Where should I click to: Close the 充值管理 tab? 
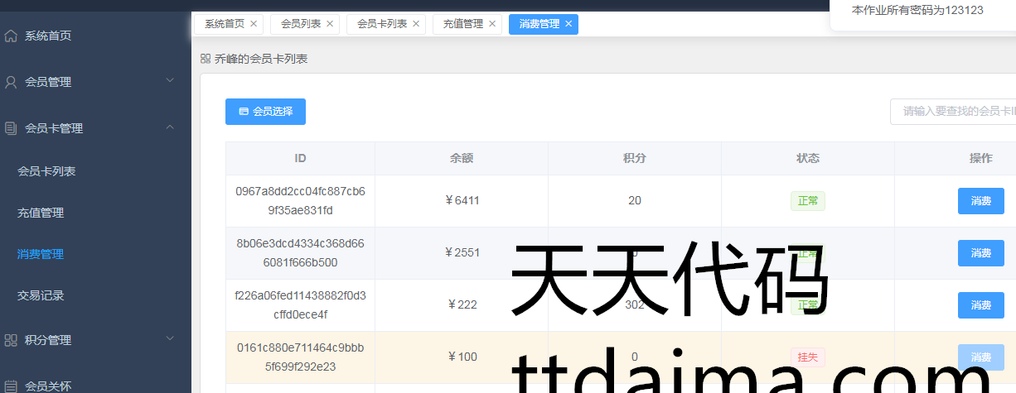click(x=492, y=24)
